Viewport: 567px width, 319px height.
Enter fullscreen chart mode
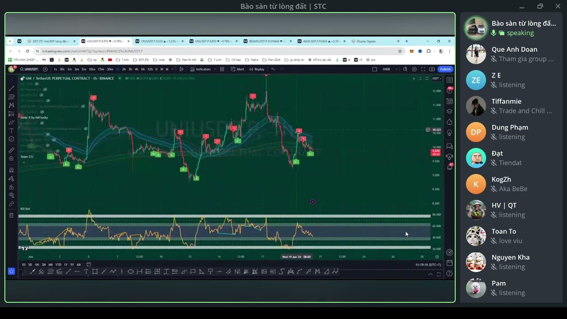pos(423,69)
